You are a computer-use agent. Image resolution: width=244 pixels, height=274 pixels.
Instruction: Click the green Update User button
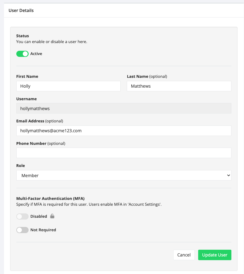pyautogui.click(x=215, y=255)
